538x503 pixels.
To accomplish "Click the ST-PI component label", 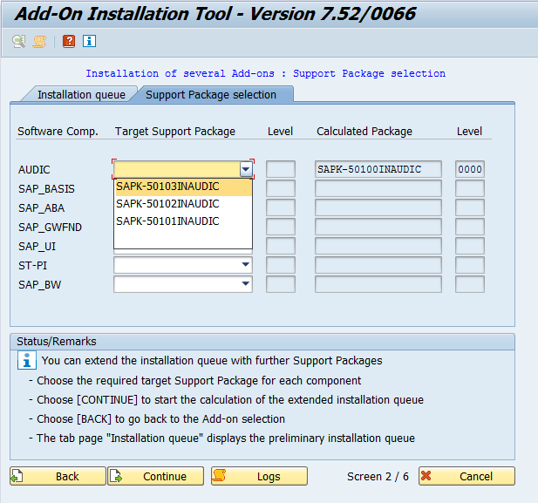I will (x=32, y=266).
